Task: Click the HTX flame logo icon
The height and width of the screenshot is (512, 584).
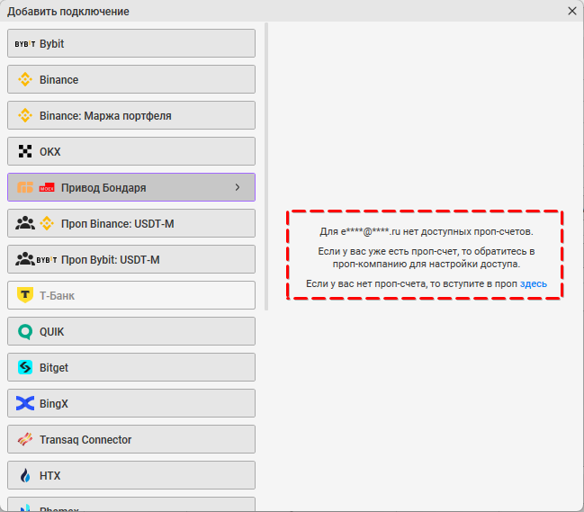Action: click(25, 475)
